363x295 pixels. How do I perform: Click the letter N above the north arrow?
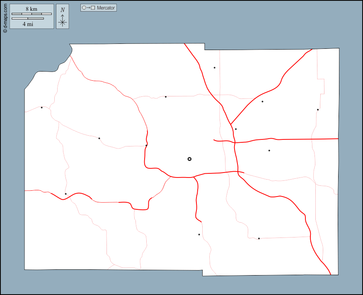coord(63,10)
